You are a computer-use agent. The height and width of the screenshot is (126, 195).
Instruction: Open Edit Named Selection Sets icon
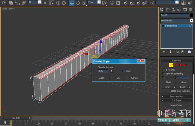(x=152, y=3)
